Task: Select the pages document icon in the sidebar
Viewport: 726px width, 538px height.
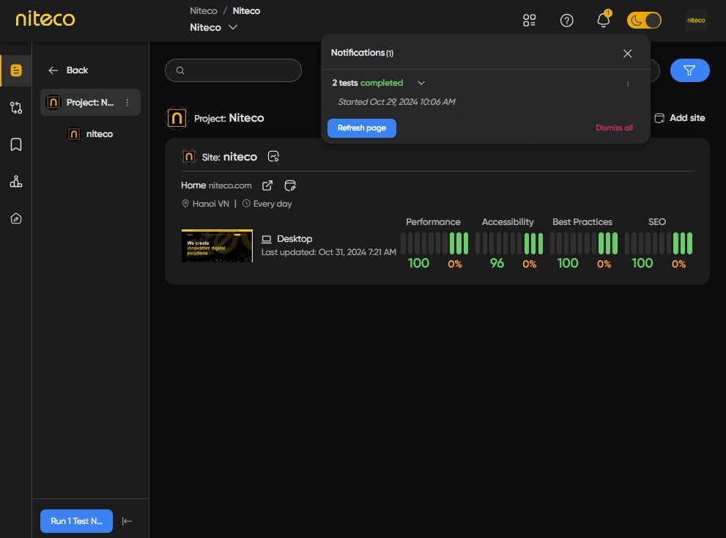Action: pyautogui.click(x=16, y=70)
